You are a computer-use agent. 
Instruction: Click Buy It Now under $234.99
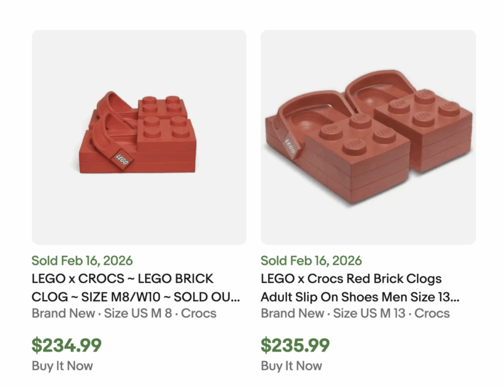[x=62, y=366]
